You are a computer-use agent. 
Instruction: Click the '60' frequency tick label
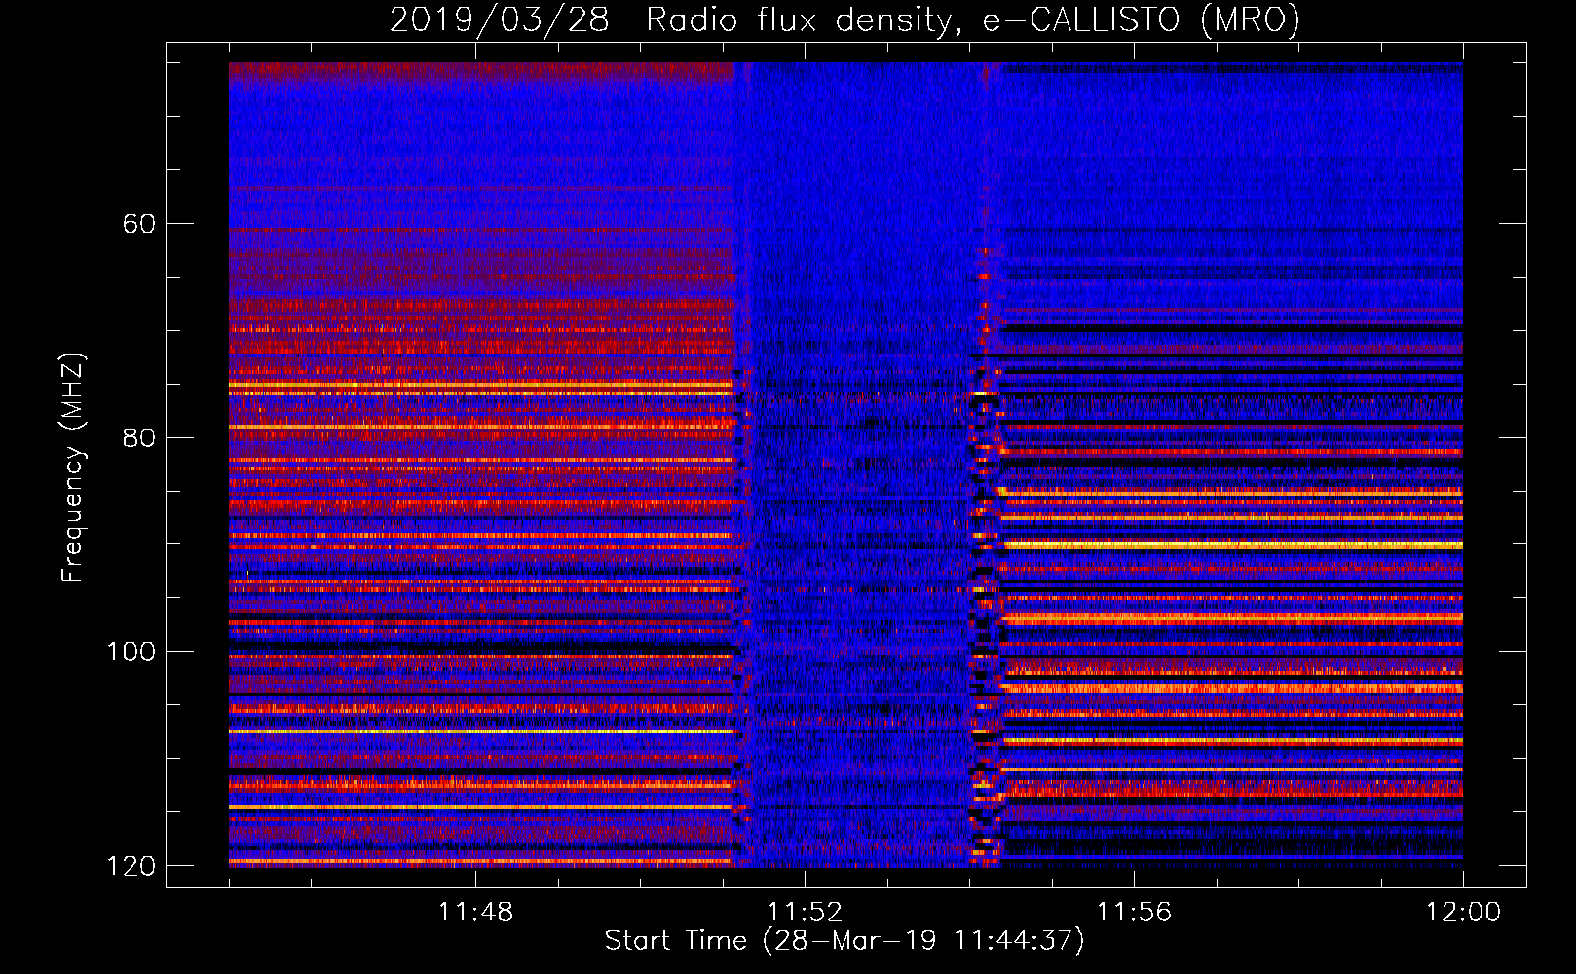[x=138, y=224]
